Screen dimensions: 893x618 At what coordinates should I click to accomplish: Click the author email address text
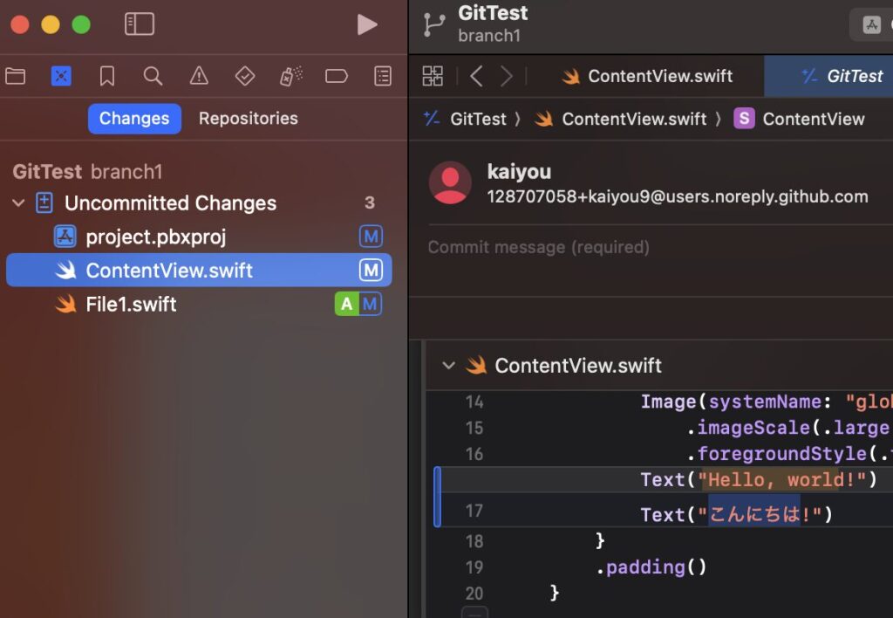coord(677,196)
